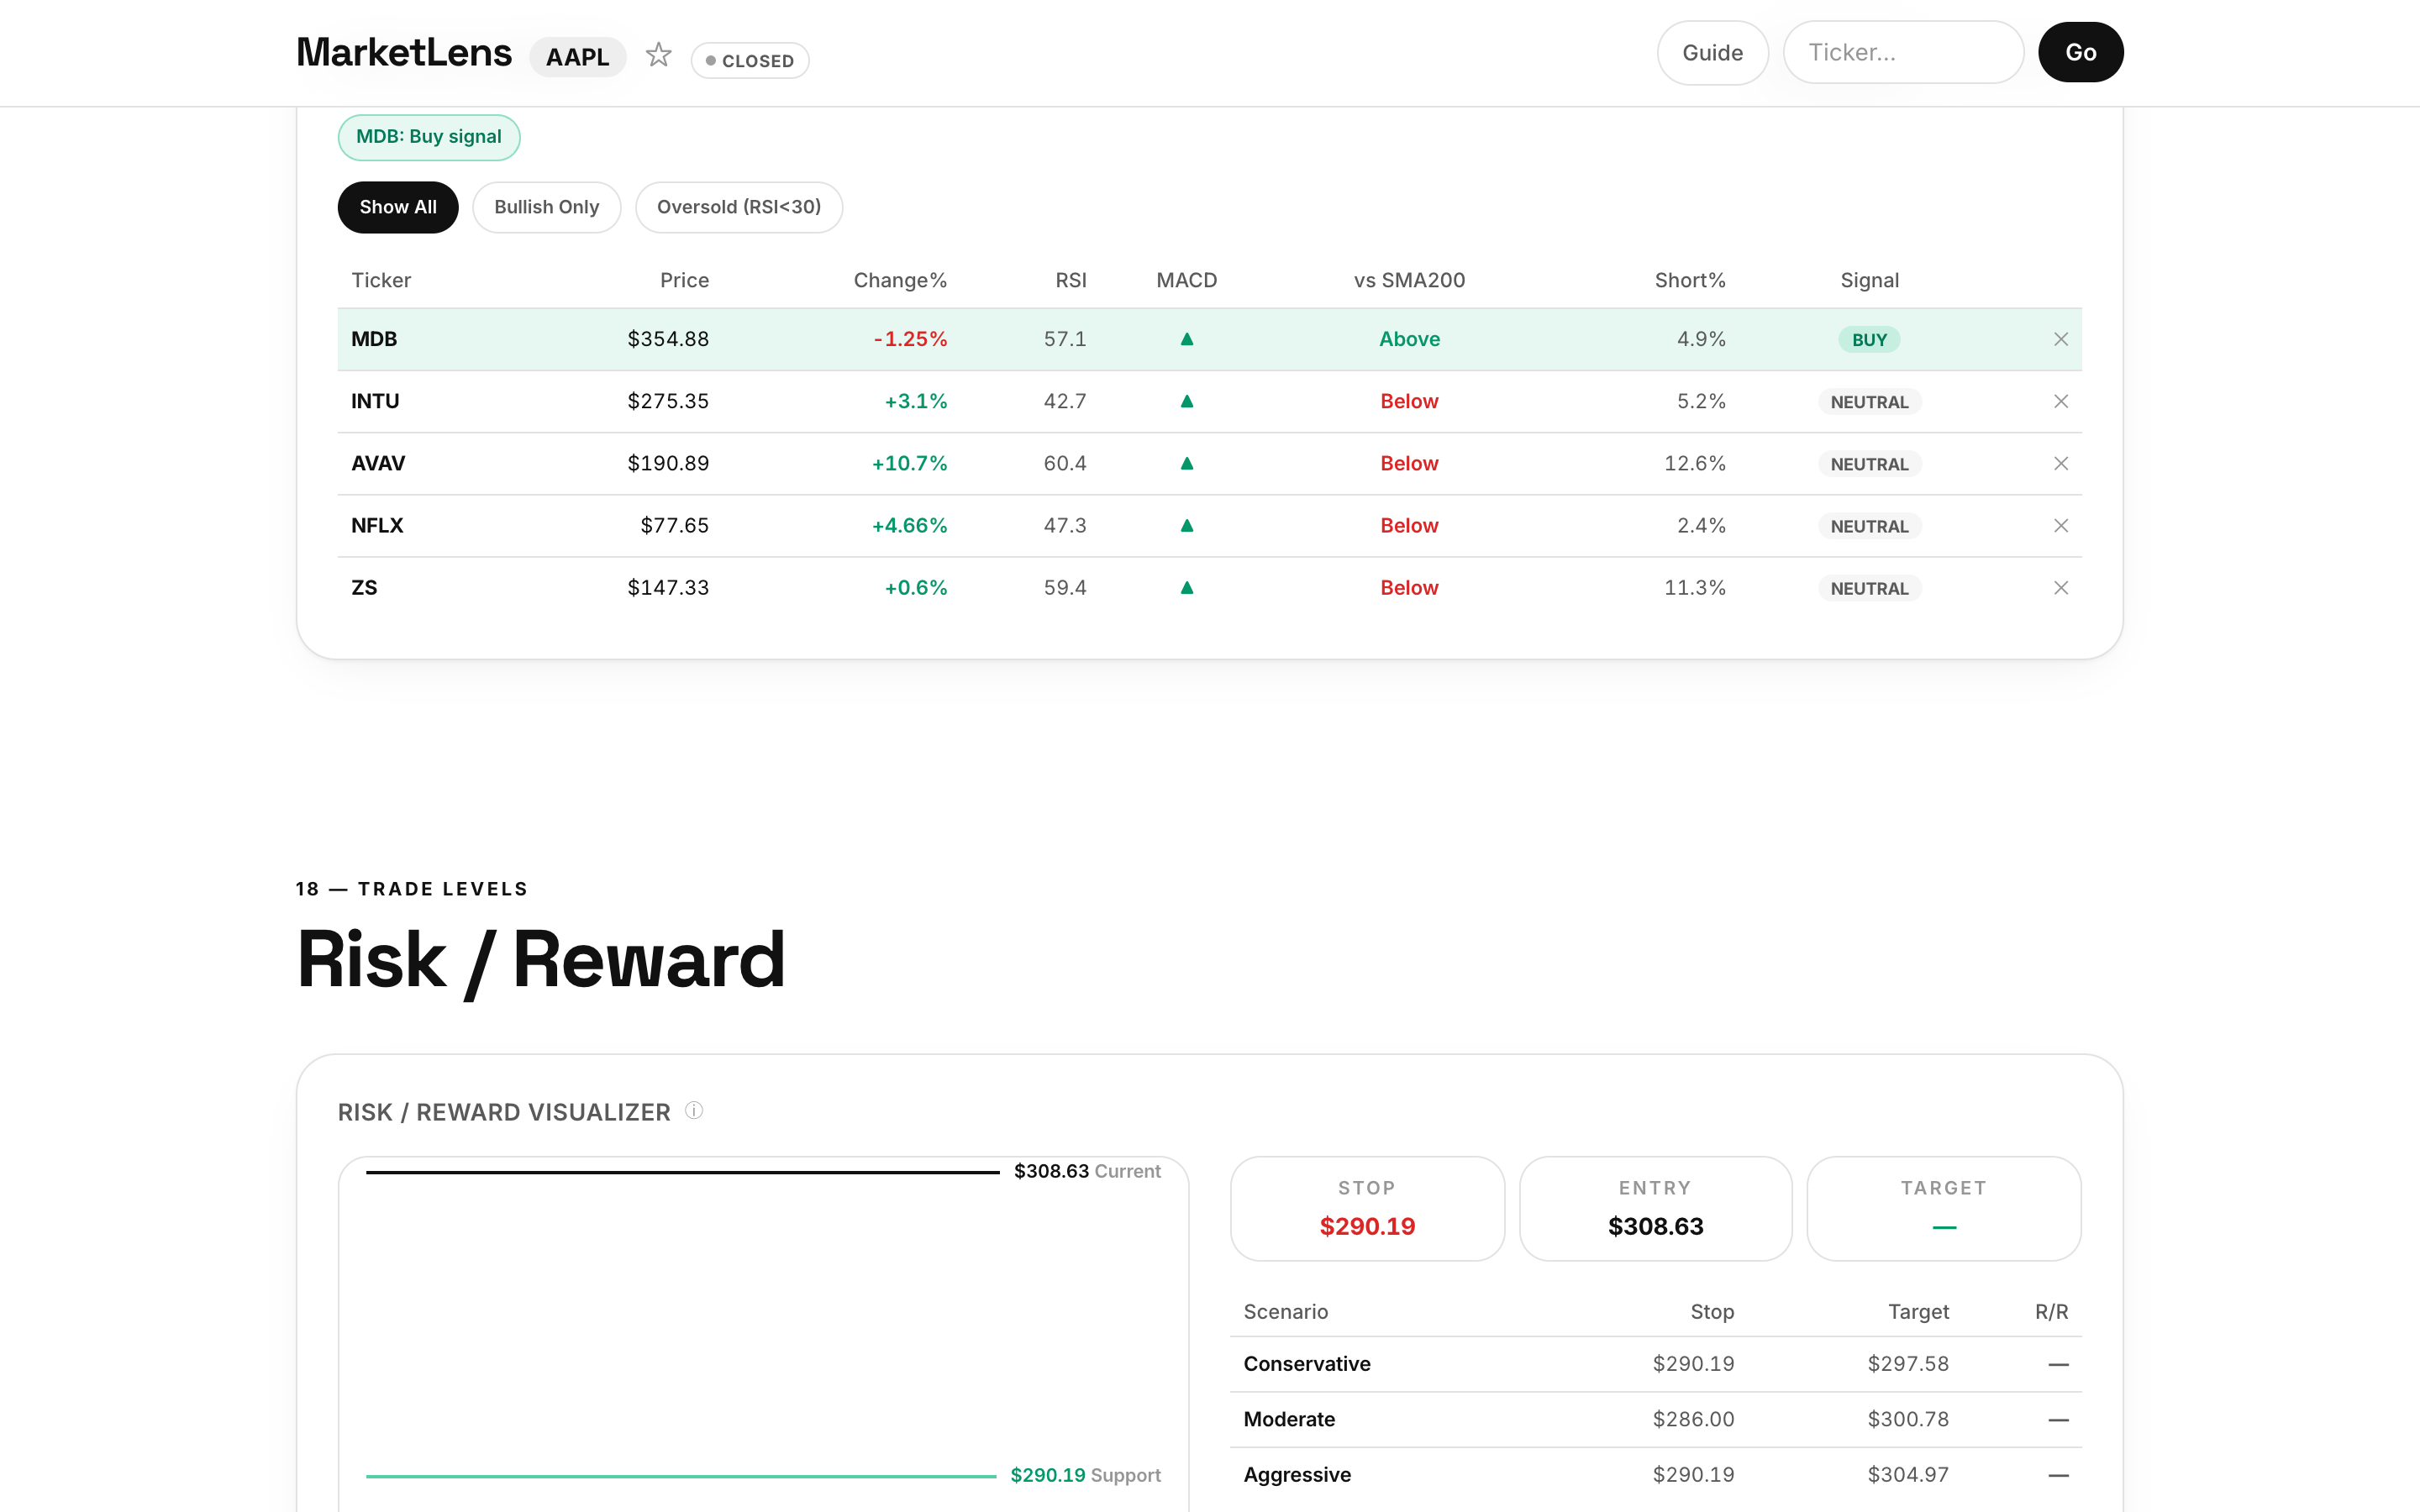The width and height of the screenshot is (2420, 1512).
Task: Click the NFLX MACD up-arrow indicator
Action: (x=1187, y=526)
